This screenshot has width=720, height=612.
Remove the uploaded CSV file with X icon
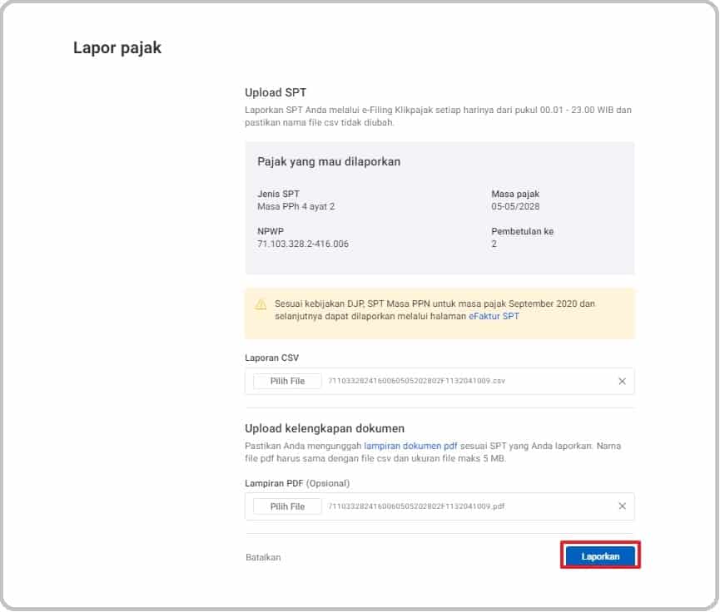[622, 382]
